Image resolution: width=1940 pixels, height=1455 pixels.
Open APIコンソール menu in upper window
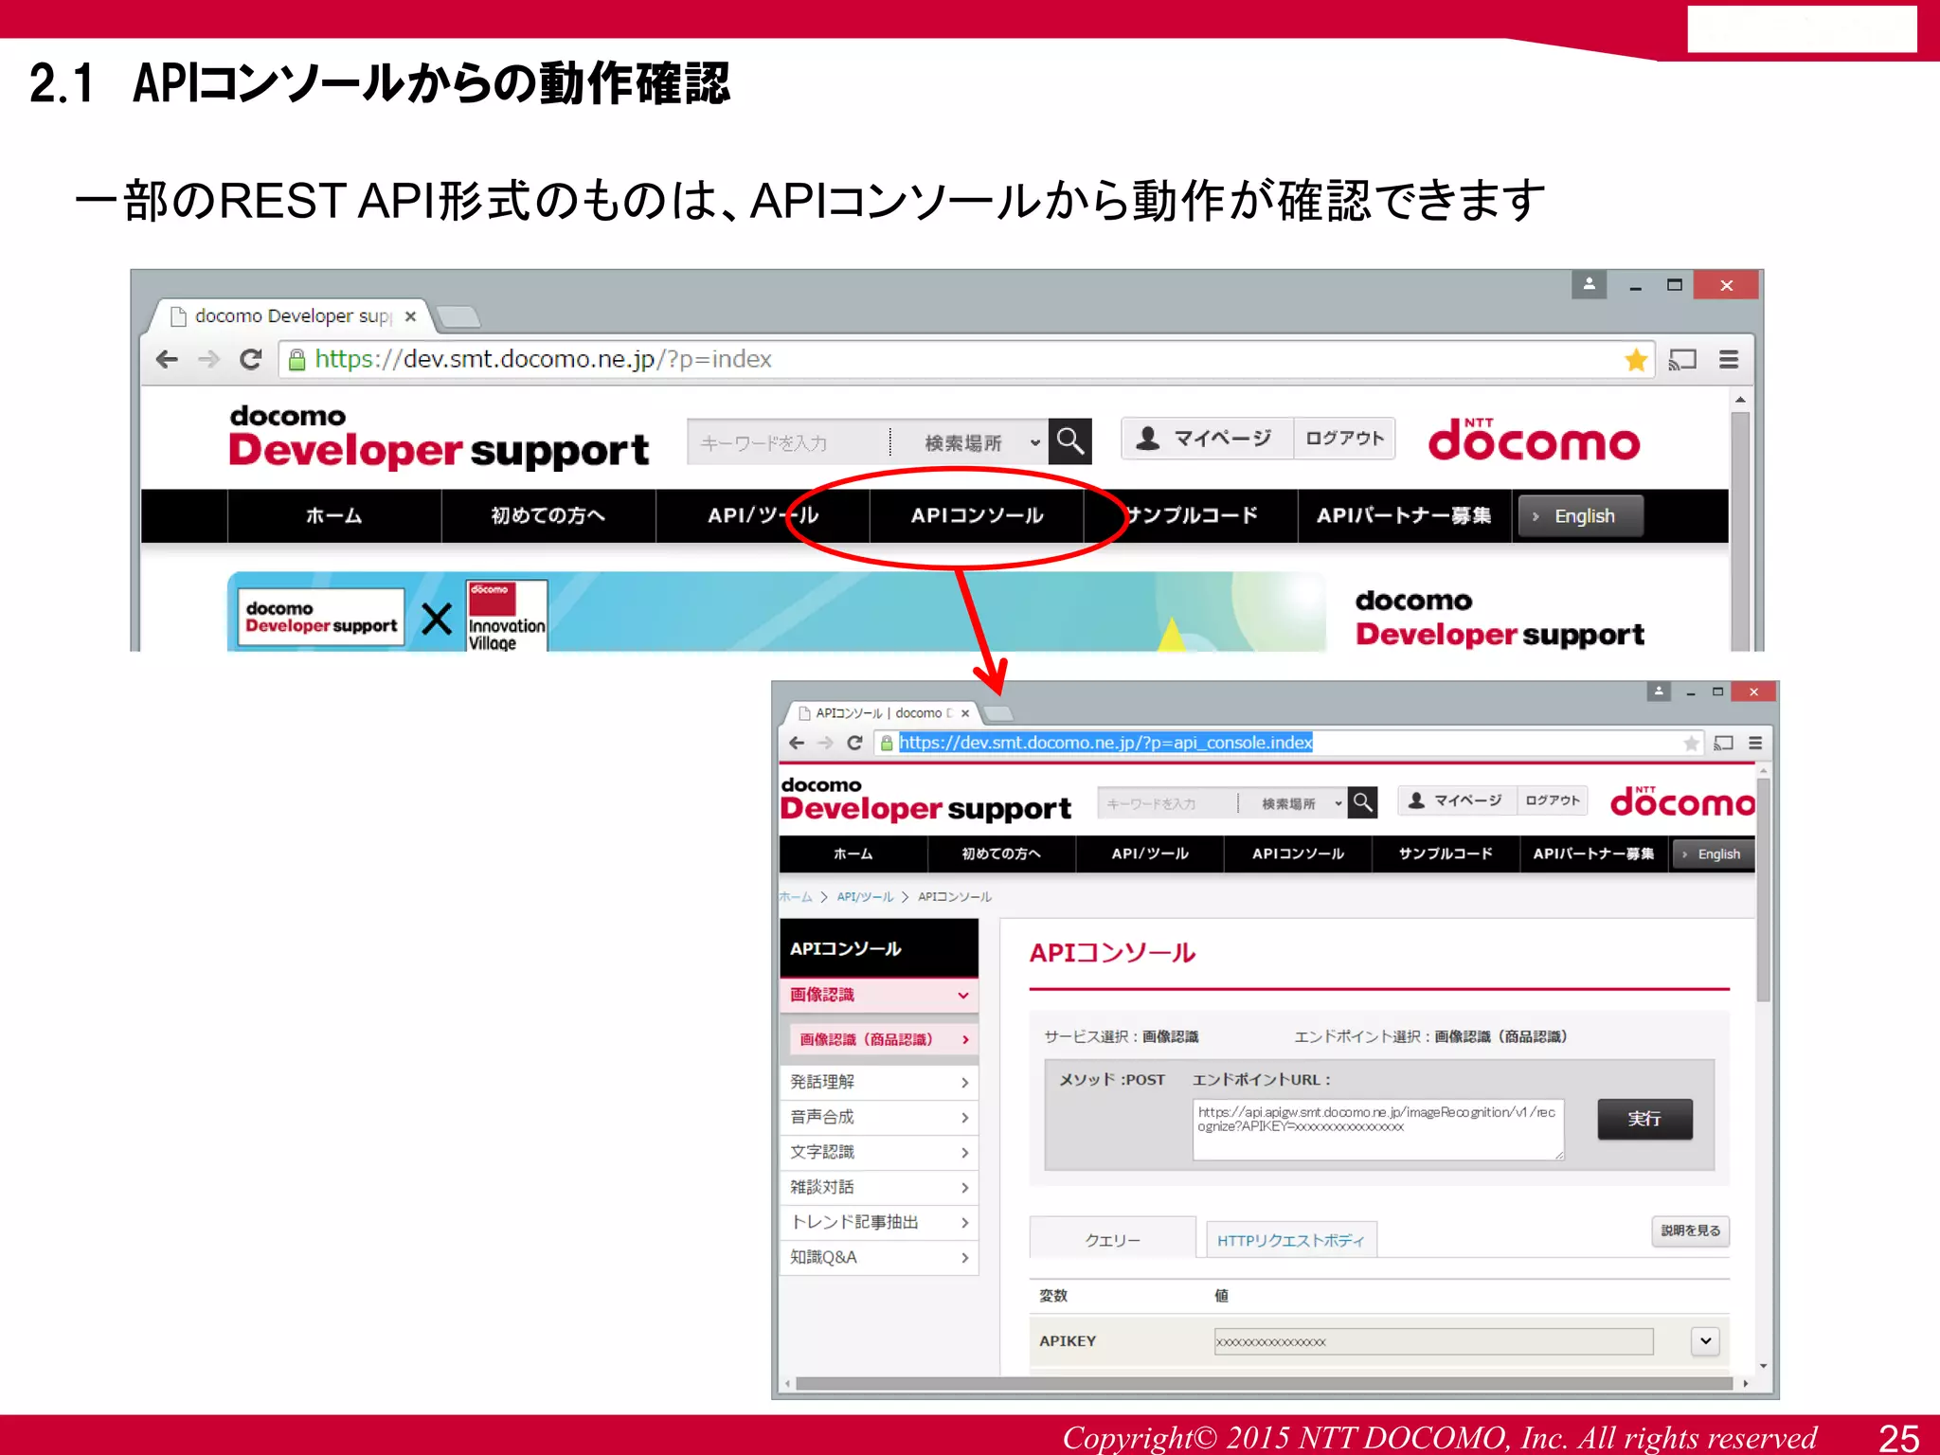click(x=977, y=516)
